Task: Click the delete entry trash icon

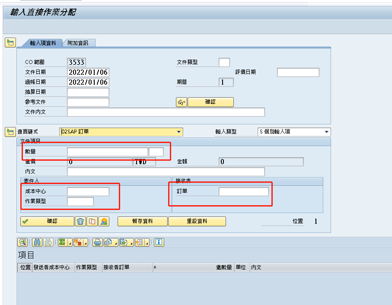Action: (x=81, y=221)
